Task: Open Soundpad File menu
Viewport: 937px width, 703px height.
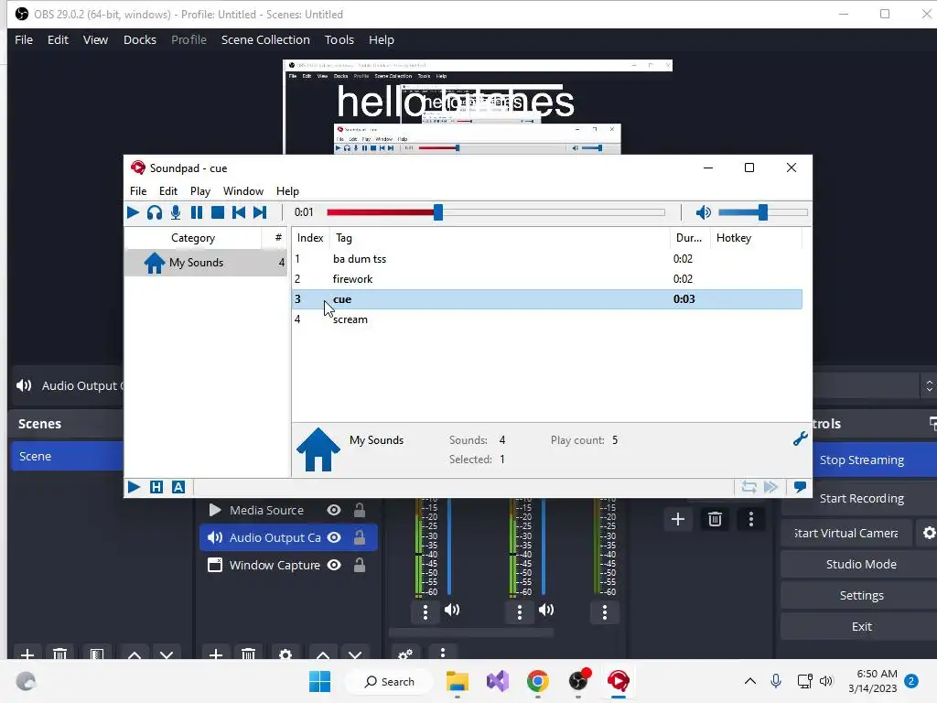Action: pos(138,191)
